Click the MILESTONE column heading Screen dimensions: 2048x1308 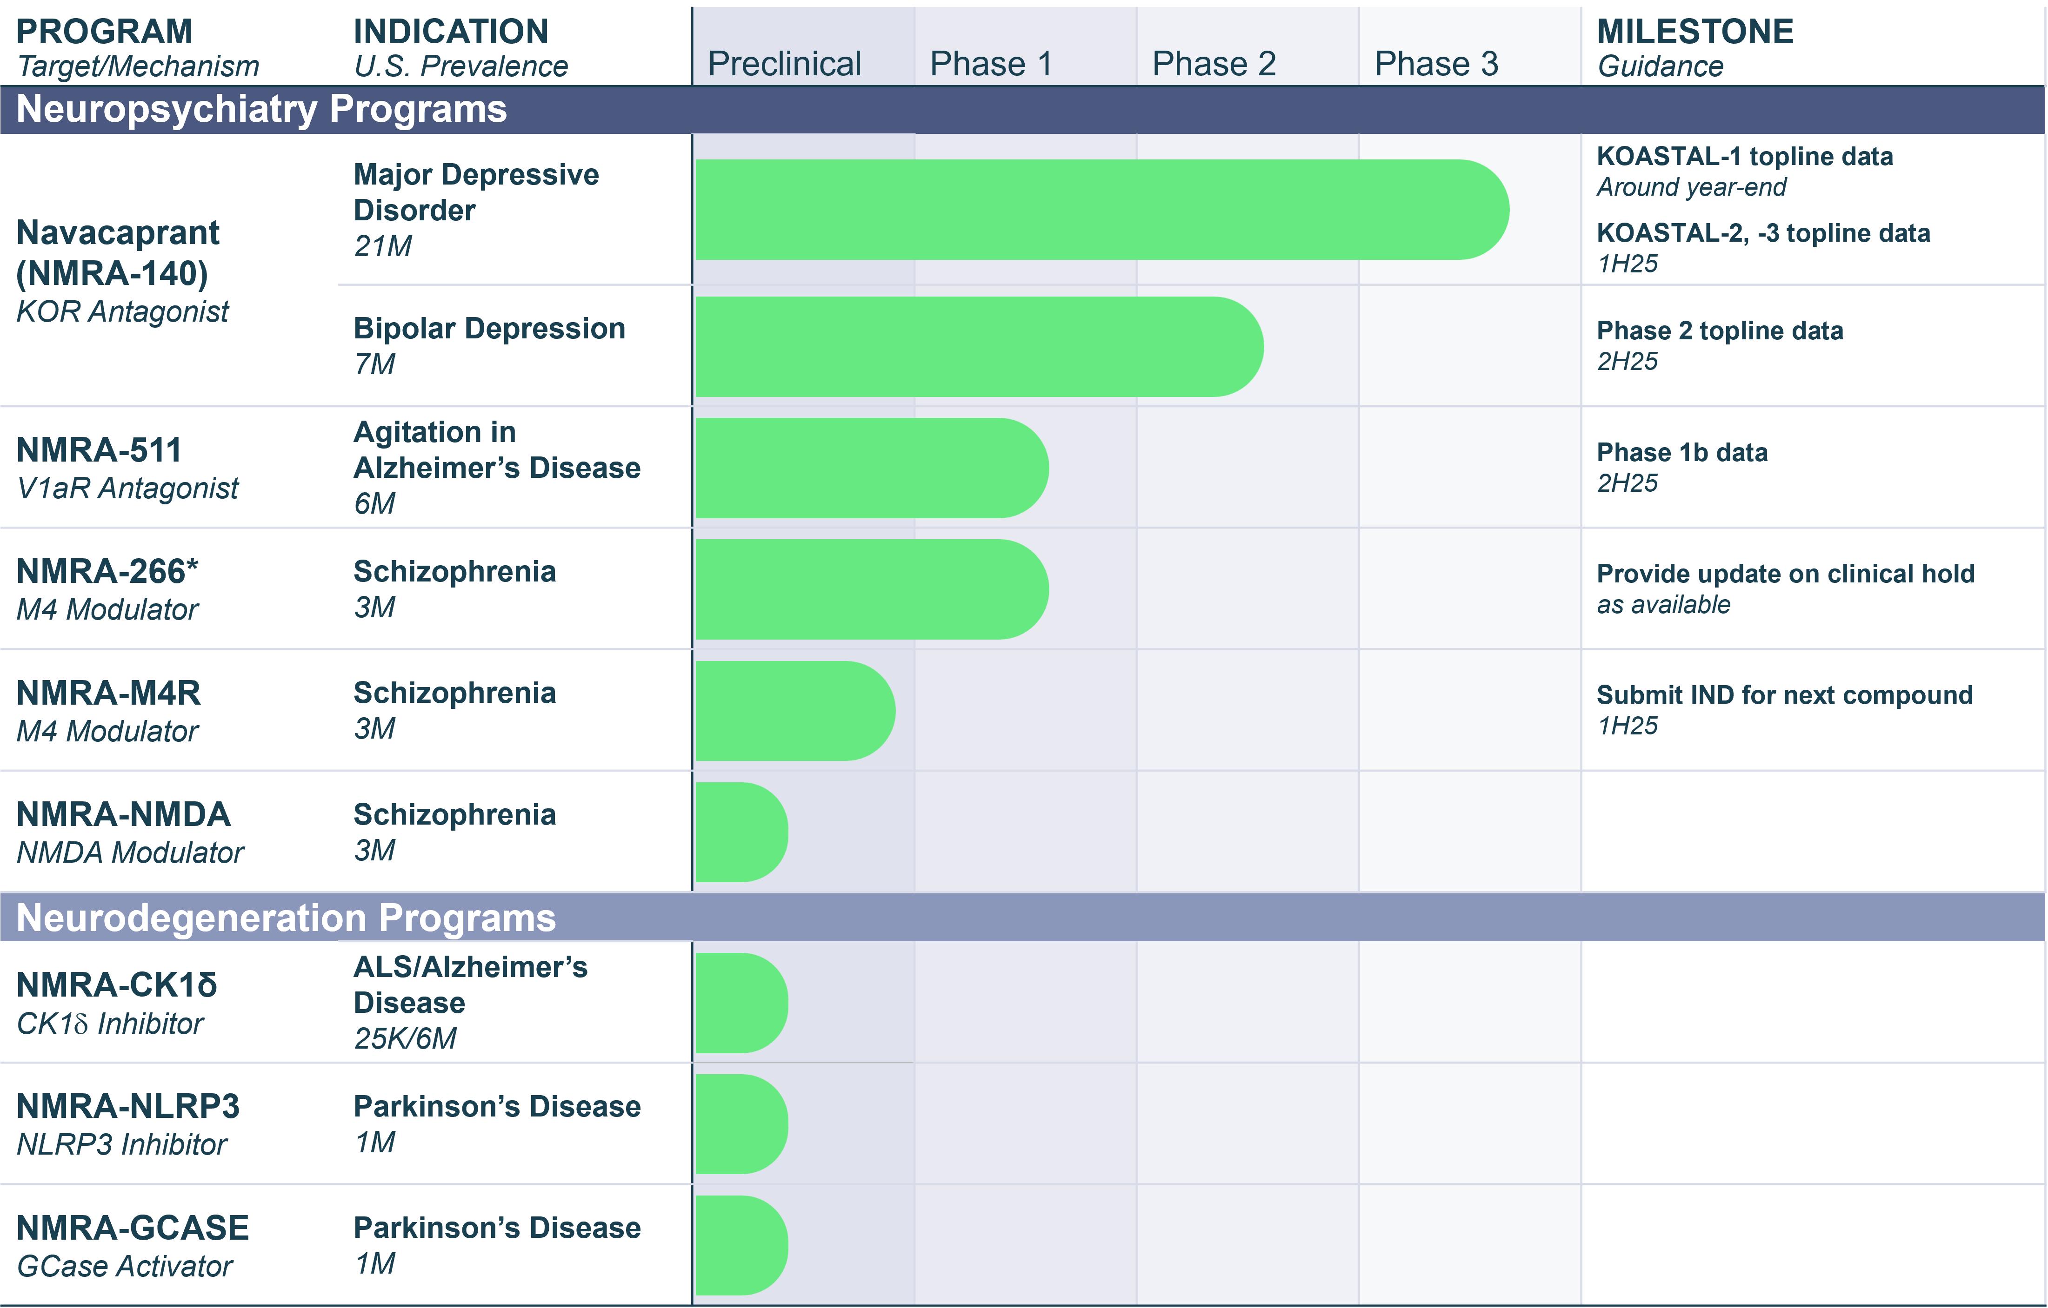point(1694,32)
